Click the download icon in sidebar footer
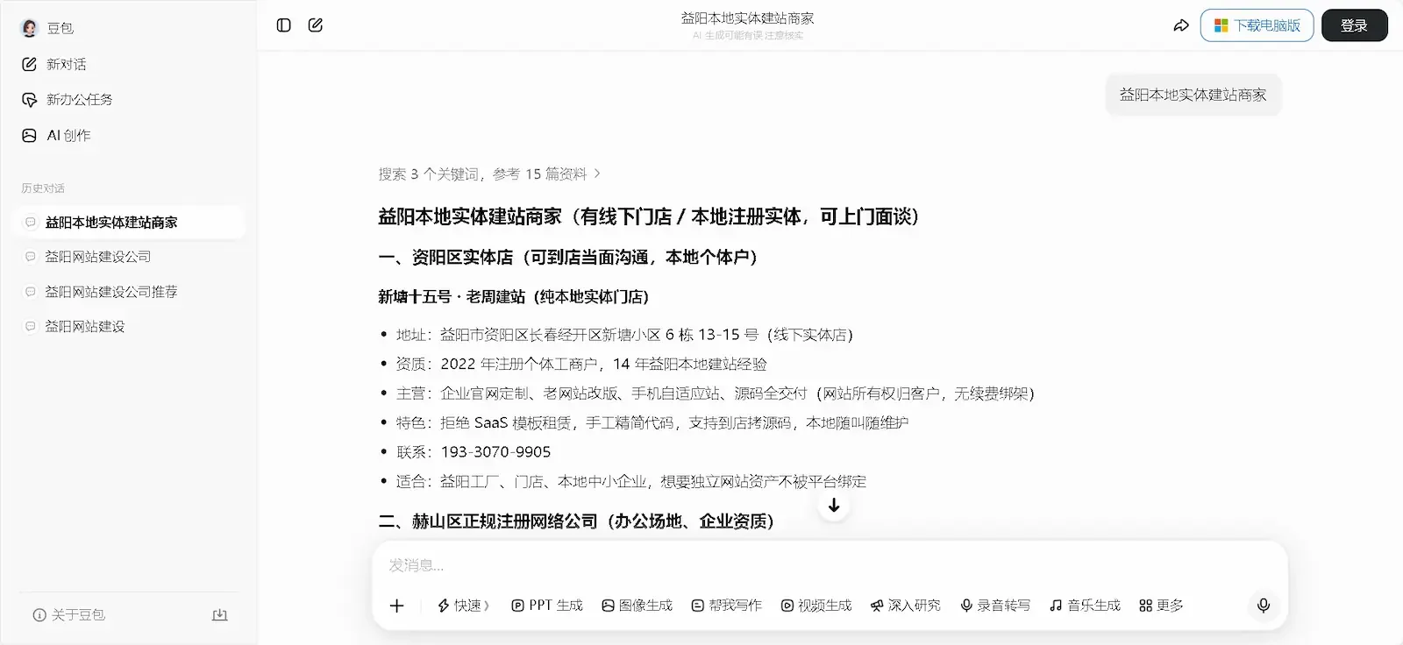This screenshot has height=645, width=1403. [x=220, y=615]
